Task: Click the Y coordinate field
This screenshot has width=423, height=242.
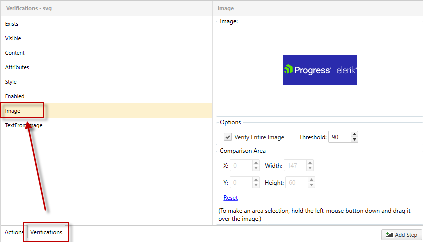Action: coord(241,182)
